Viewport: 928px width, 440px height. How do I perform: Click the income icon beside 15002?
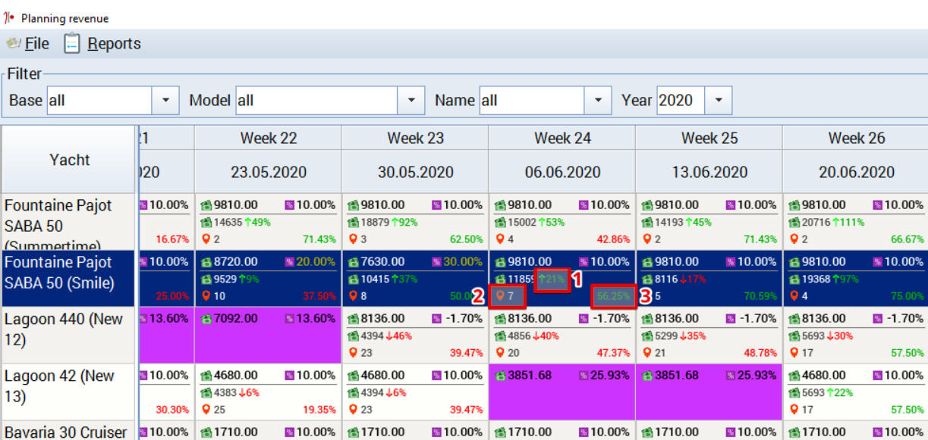click(x=501, y=223)
